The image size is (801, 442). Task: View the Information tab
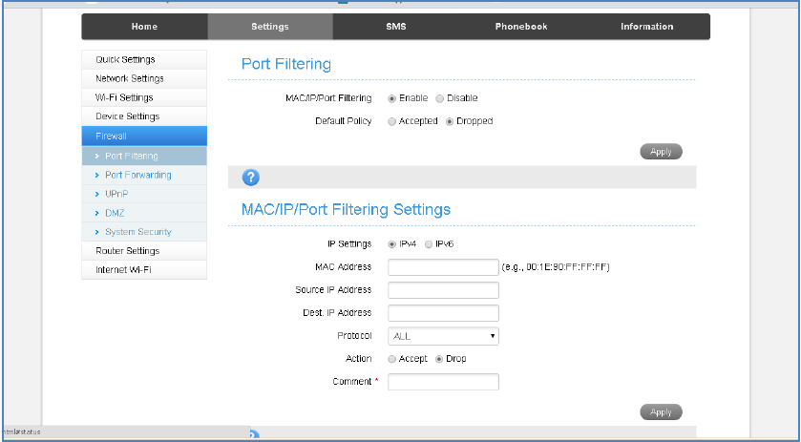coord(647,27)
